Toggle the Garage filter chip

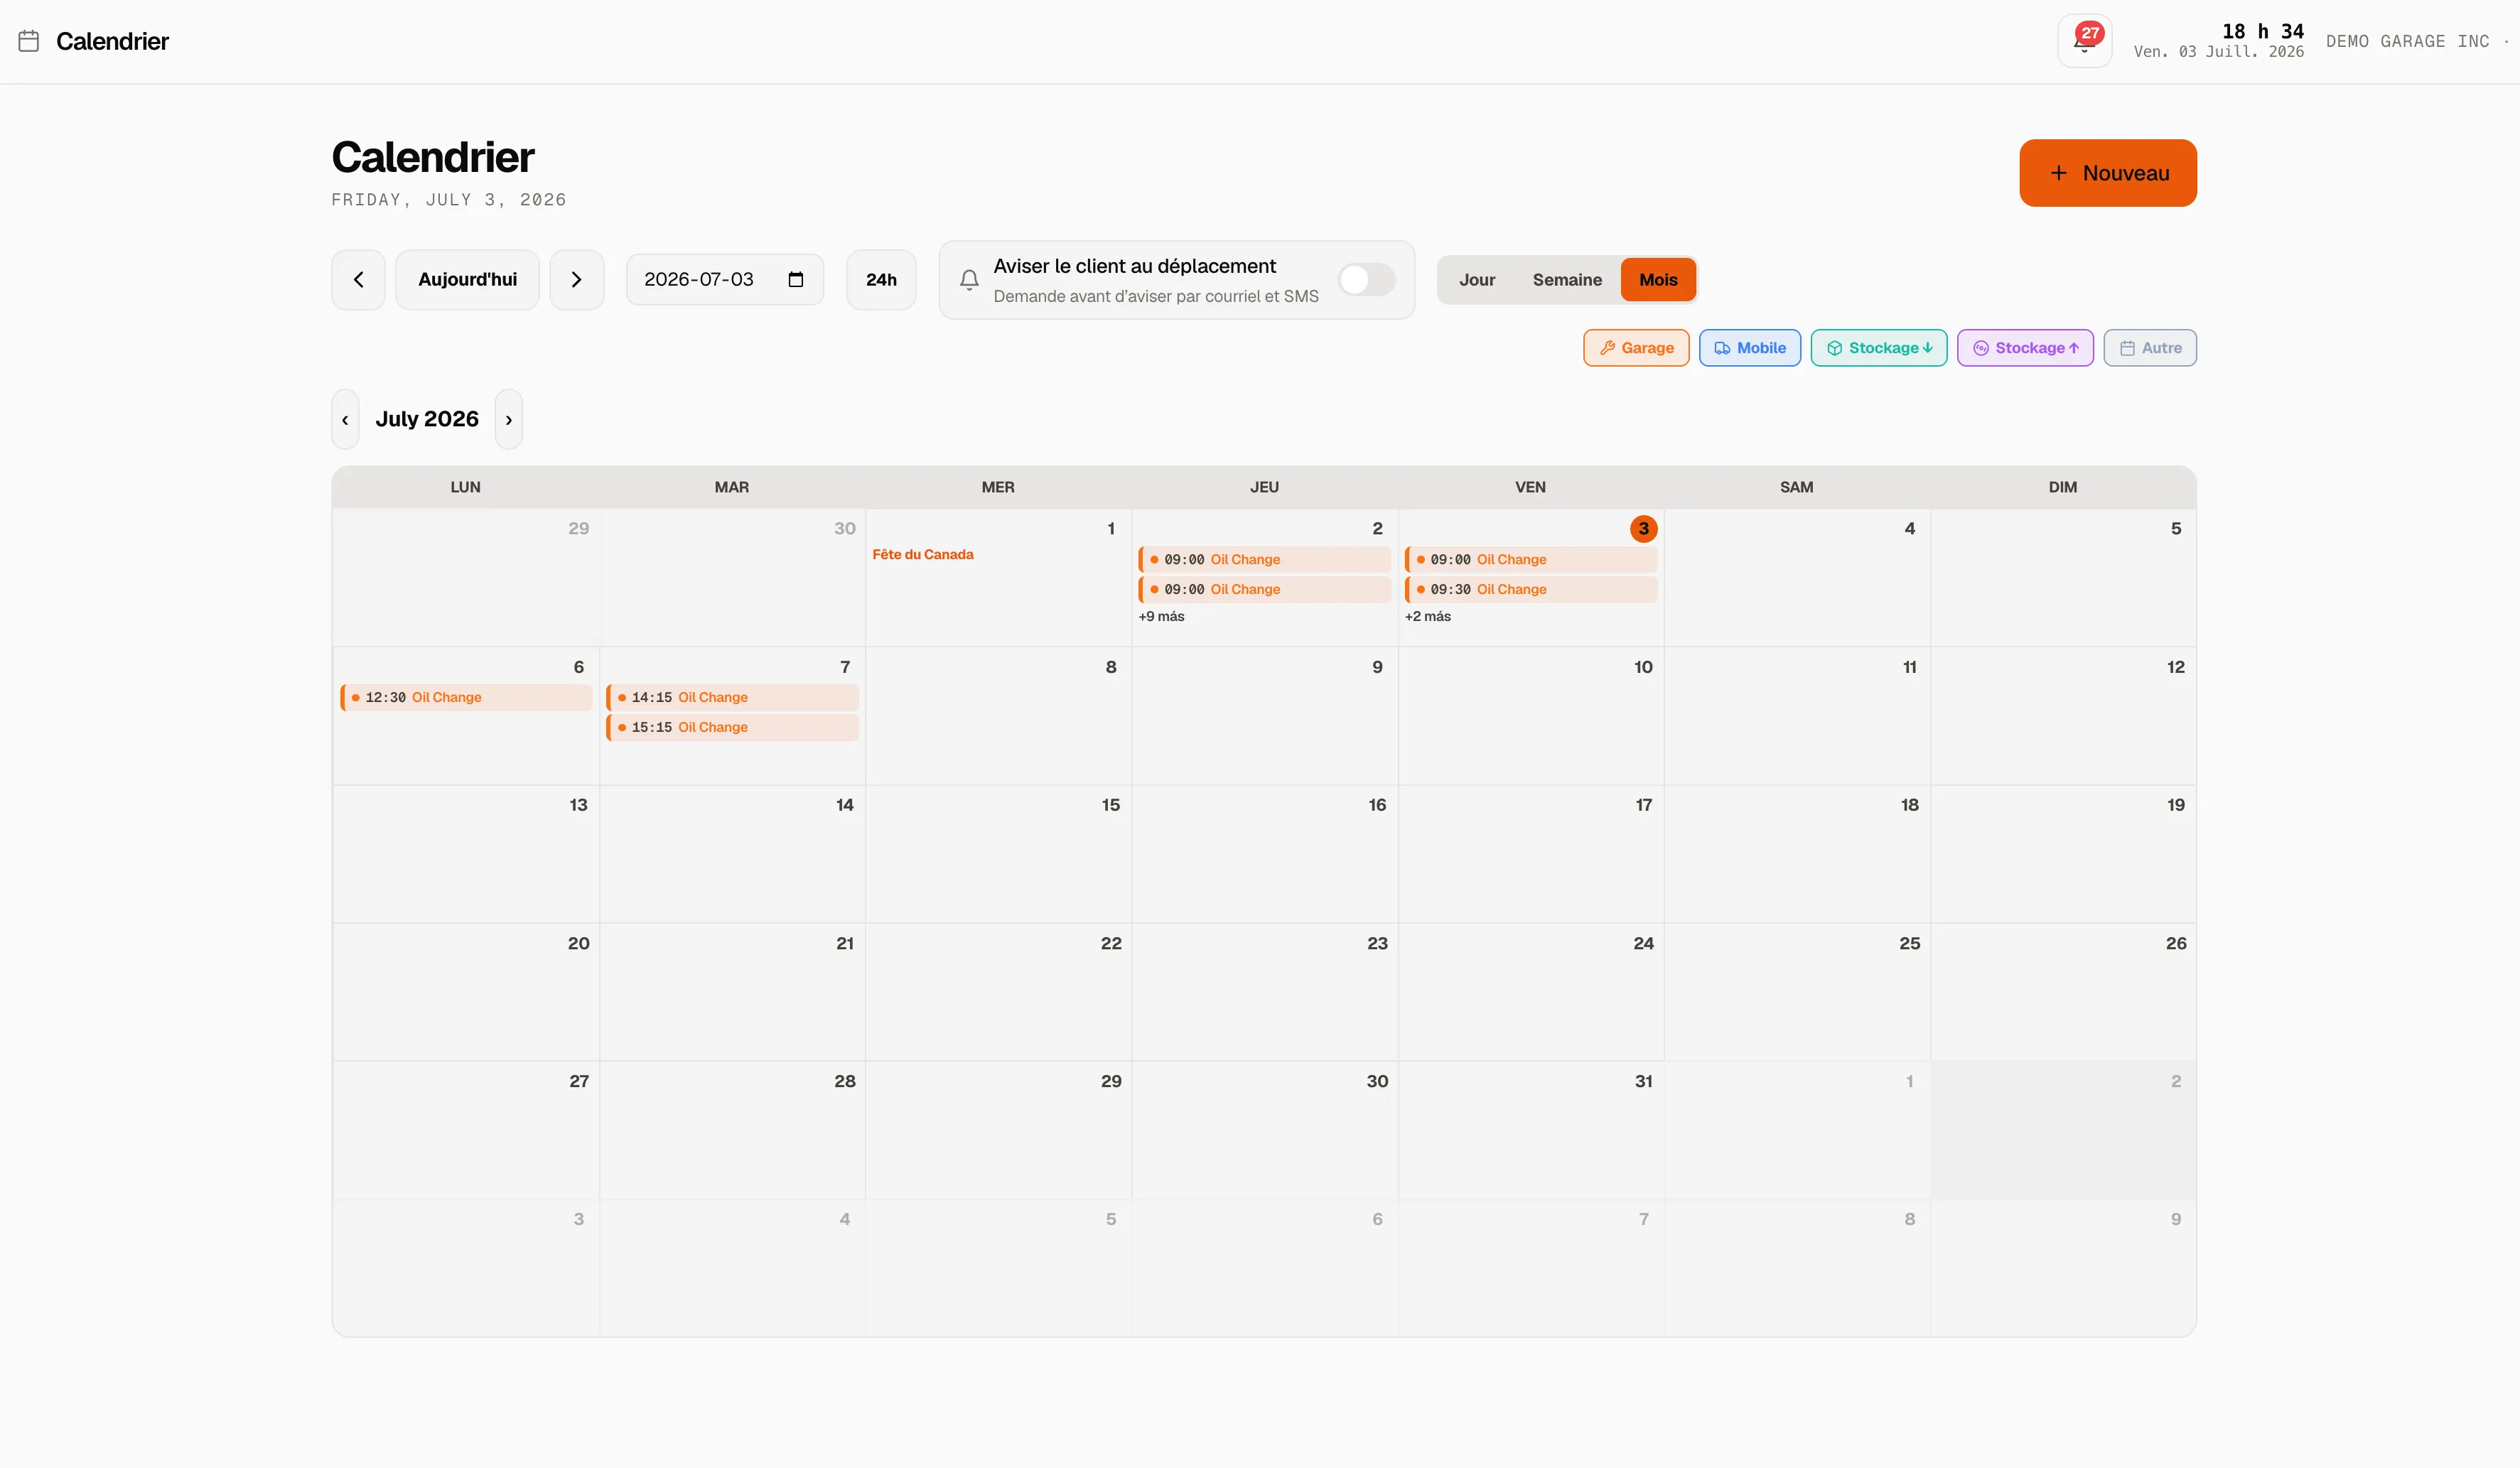[x=1636, y=348]
